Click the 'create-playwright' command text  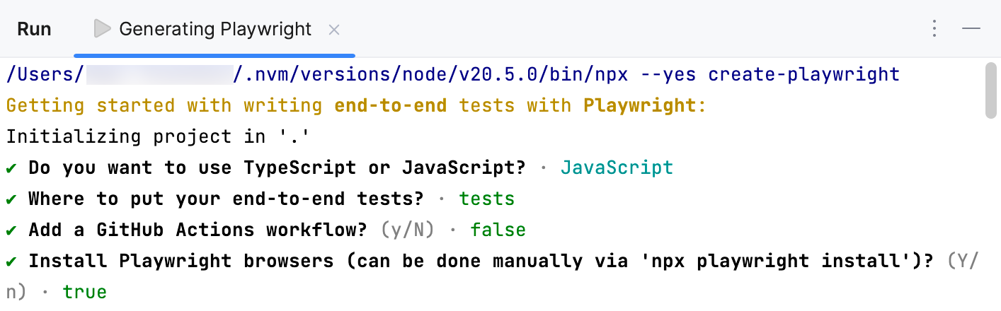point(803,74)
